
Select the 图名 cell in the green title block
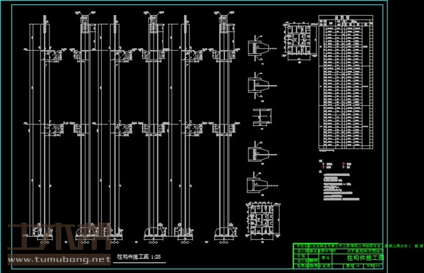326,258
